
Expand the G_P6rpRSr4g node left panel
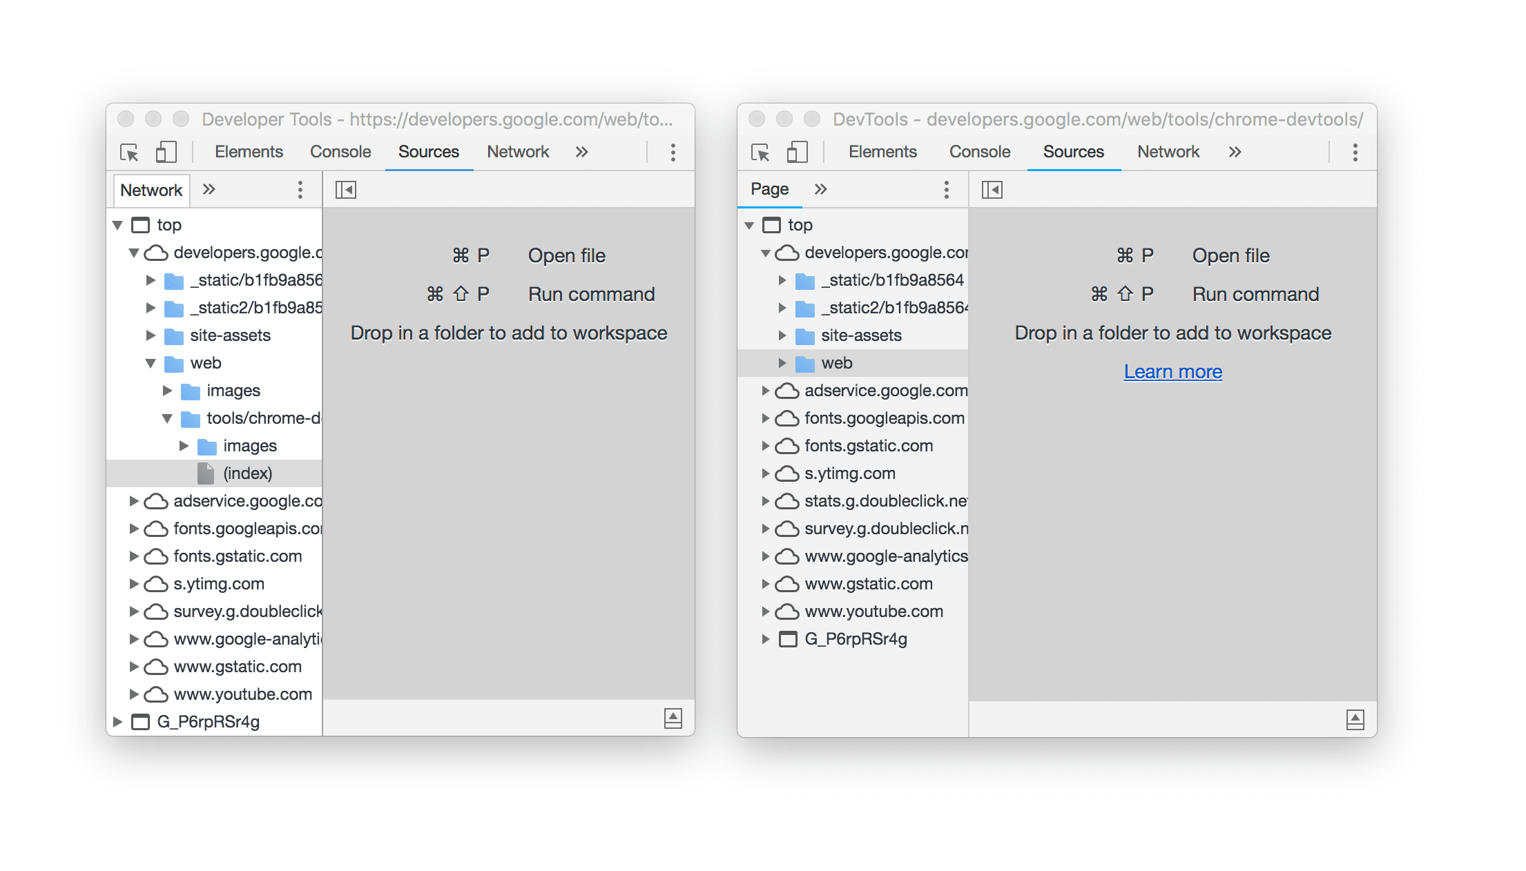click(x=119, y=721)
